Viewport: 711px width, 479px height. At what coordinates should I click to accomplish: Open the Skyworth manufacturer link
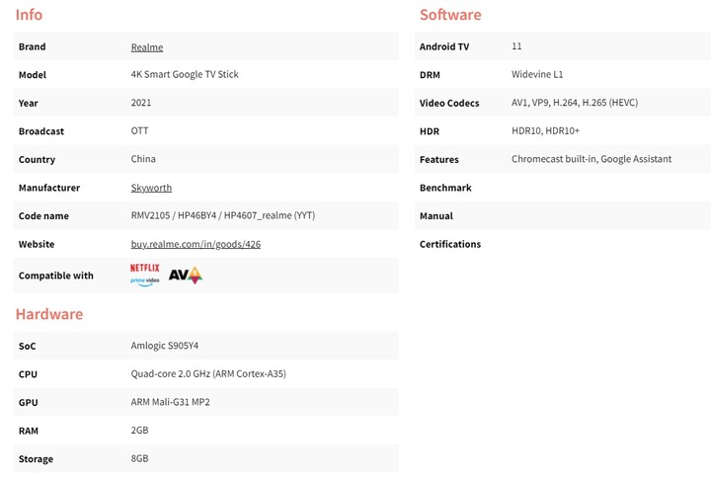point(151,188)
